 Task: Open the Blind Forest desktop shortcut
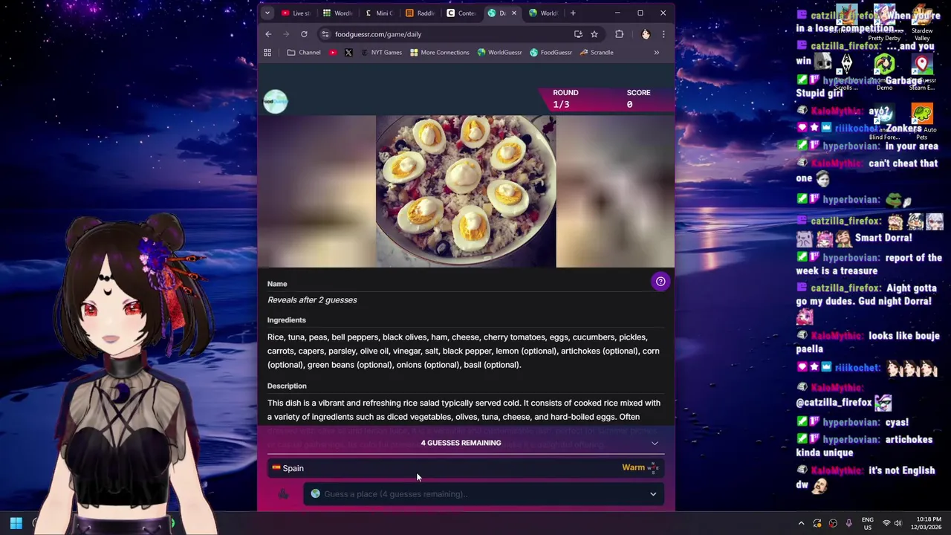(884, 122)
